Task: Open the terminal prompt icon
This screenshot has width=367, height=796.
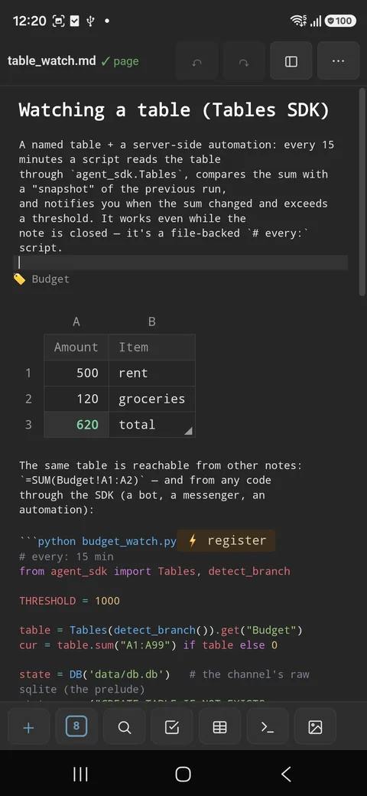Action: coord(267,726)
